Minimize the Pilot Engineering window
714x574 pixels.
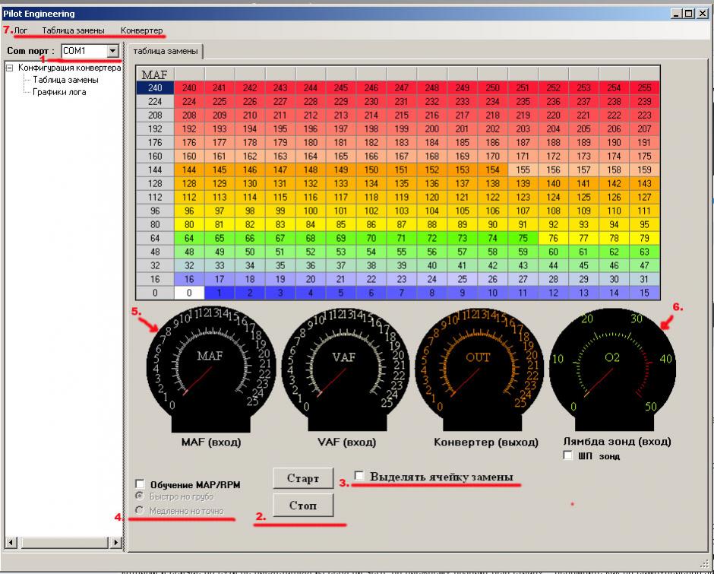point(677,14)
